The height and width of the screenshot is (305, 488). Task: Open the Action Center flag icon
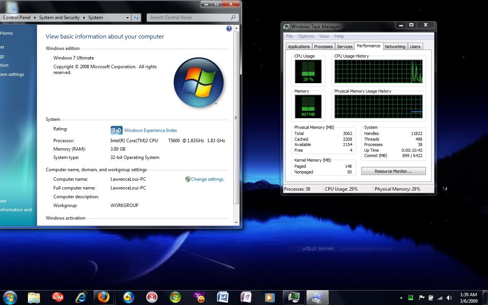422,298
